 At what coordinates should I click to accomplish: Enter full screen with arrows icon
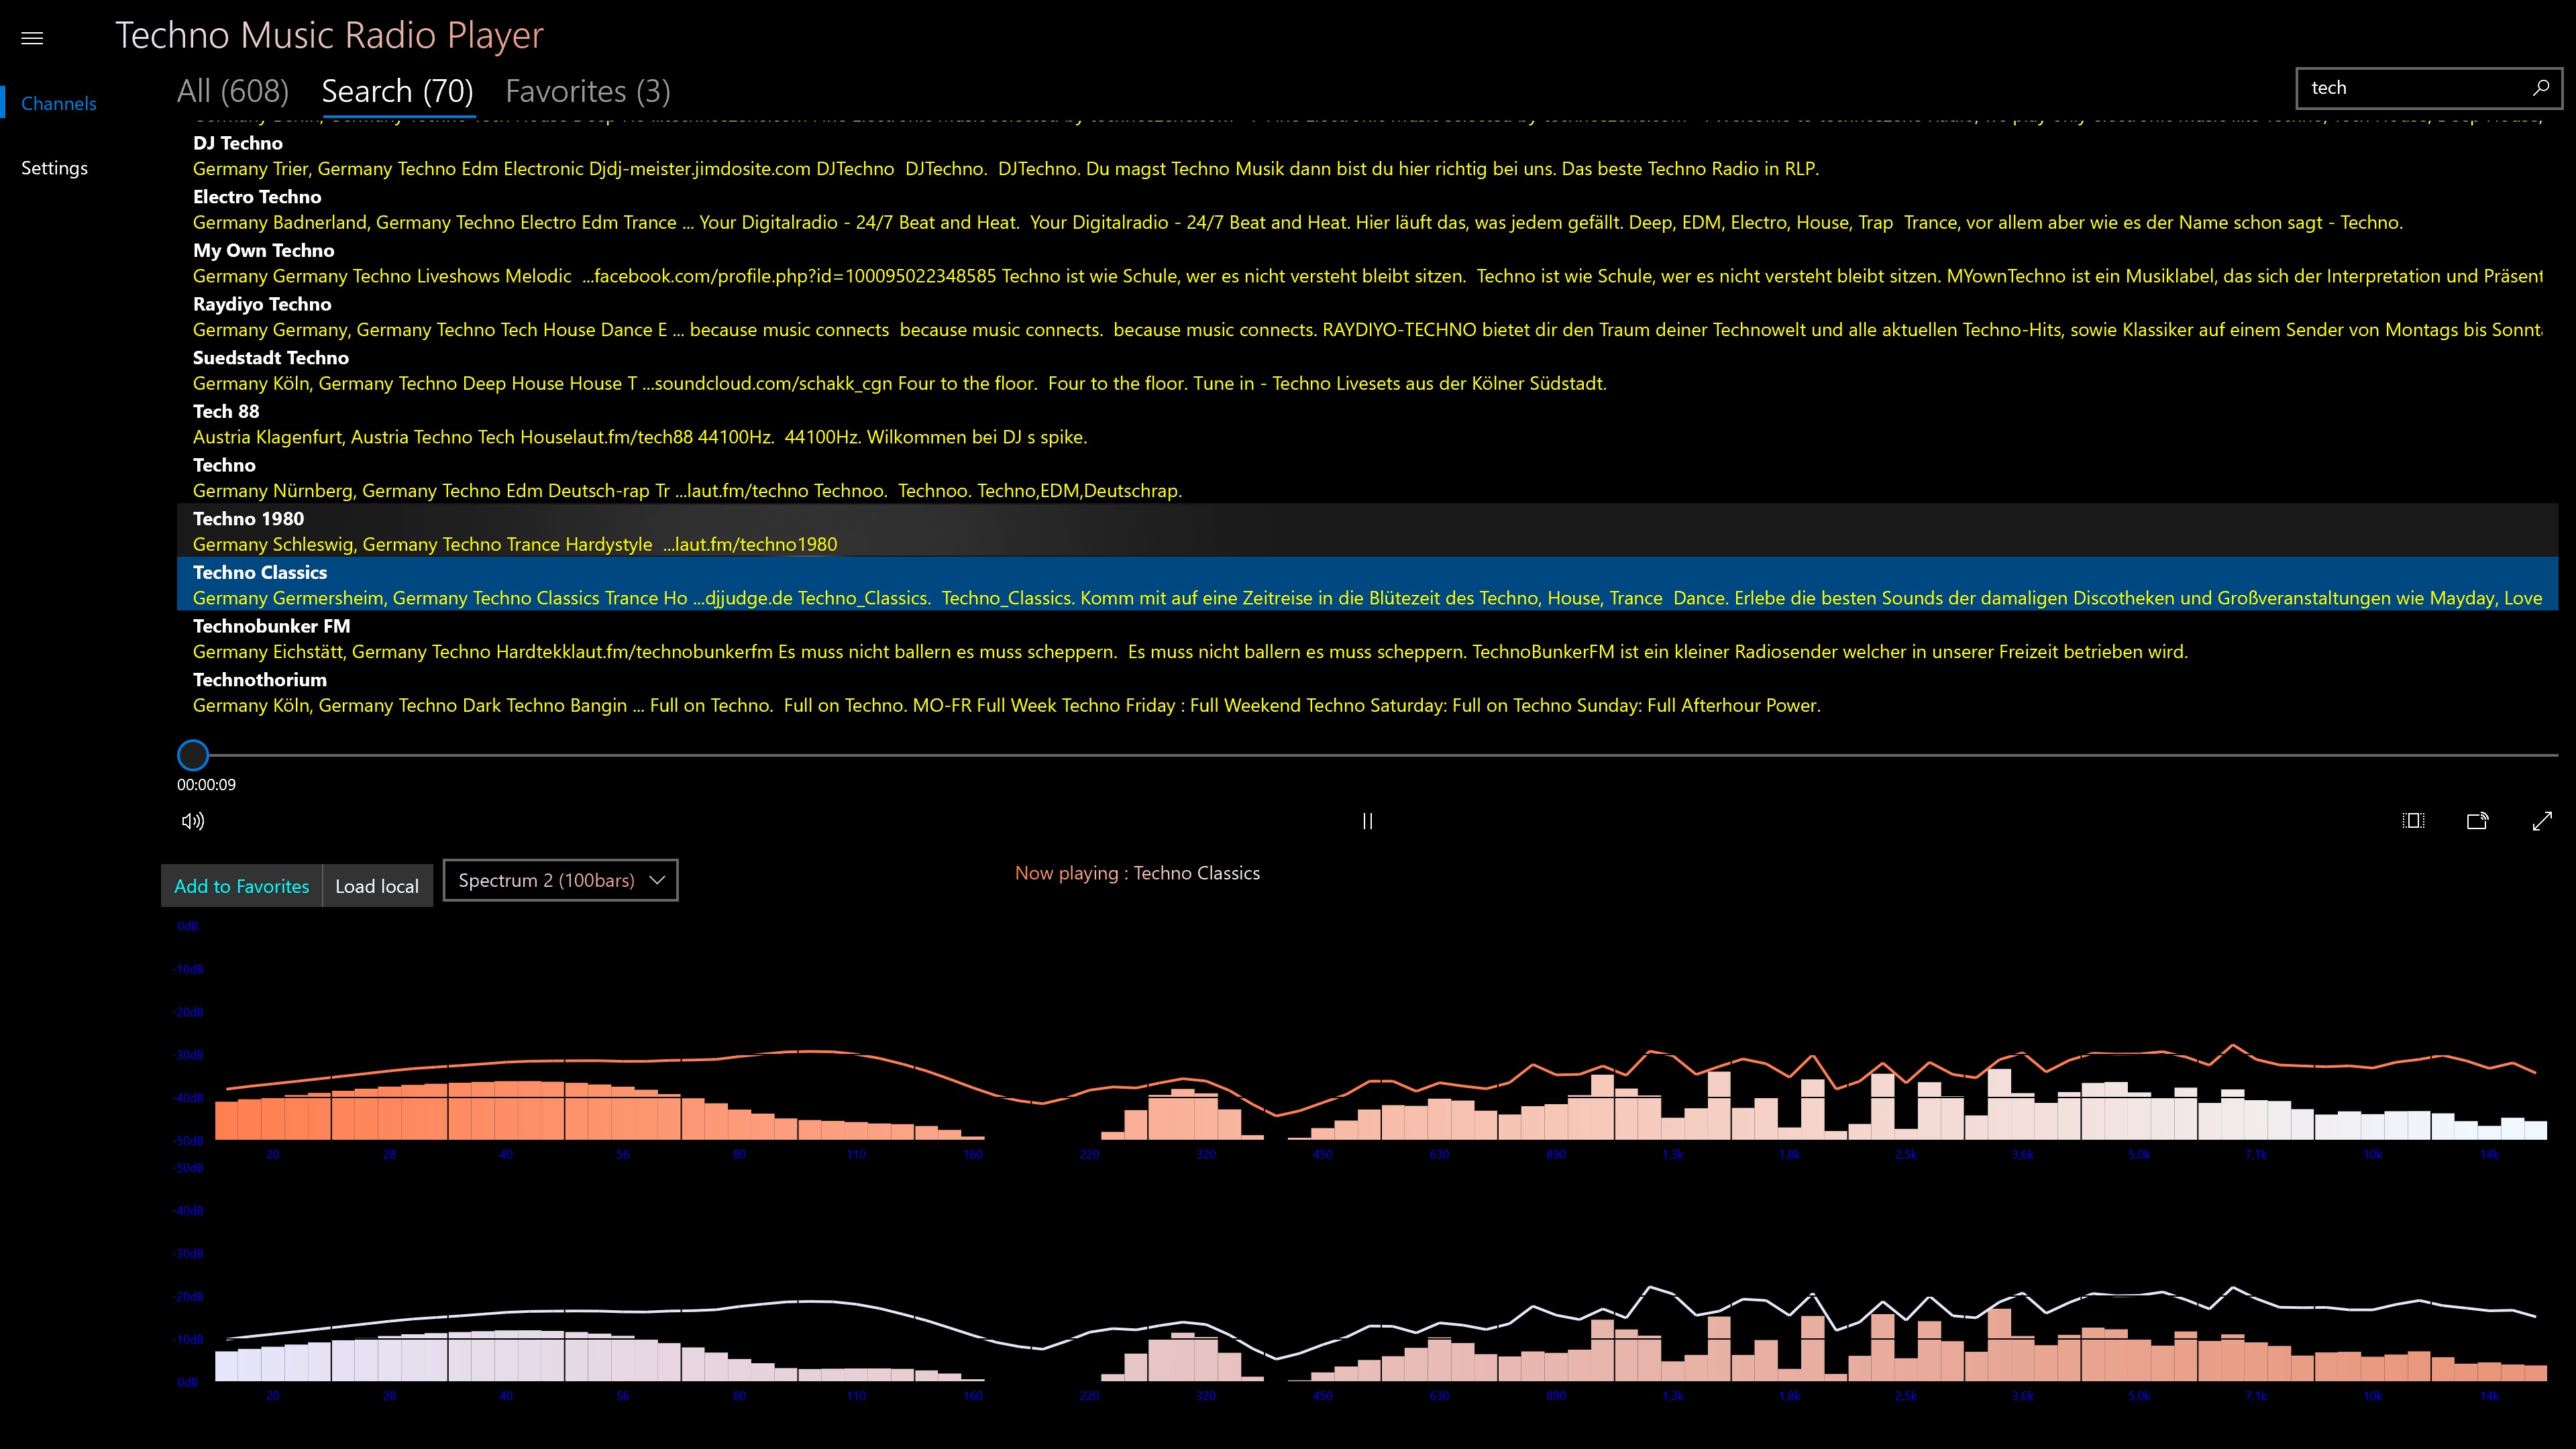(2541, 821)
